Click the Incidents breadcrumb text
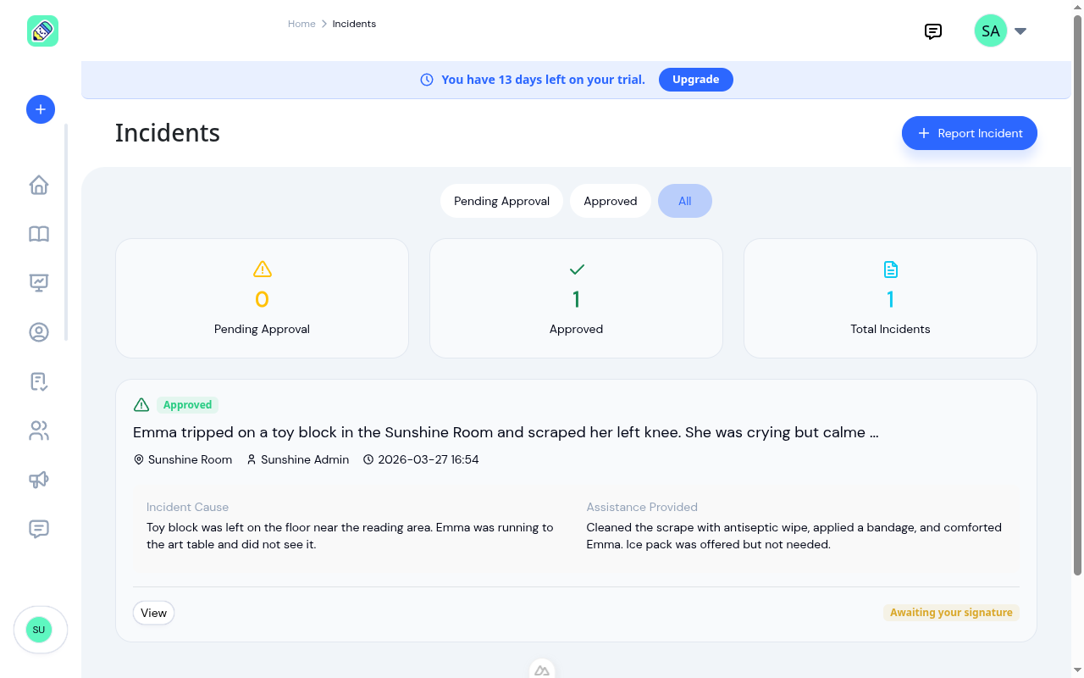This screenshot has width=1084, height=678. click(354, 24)
